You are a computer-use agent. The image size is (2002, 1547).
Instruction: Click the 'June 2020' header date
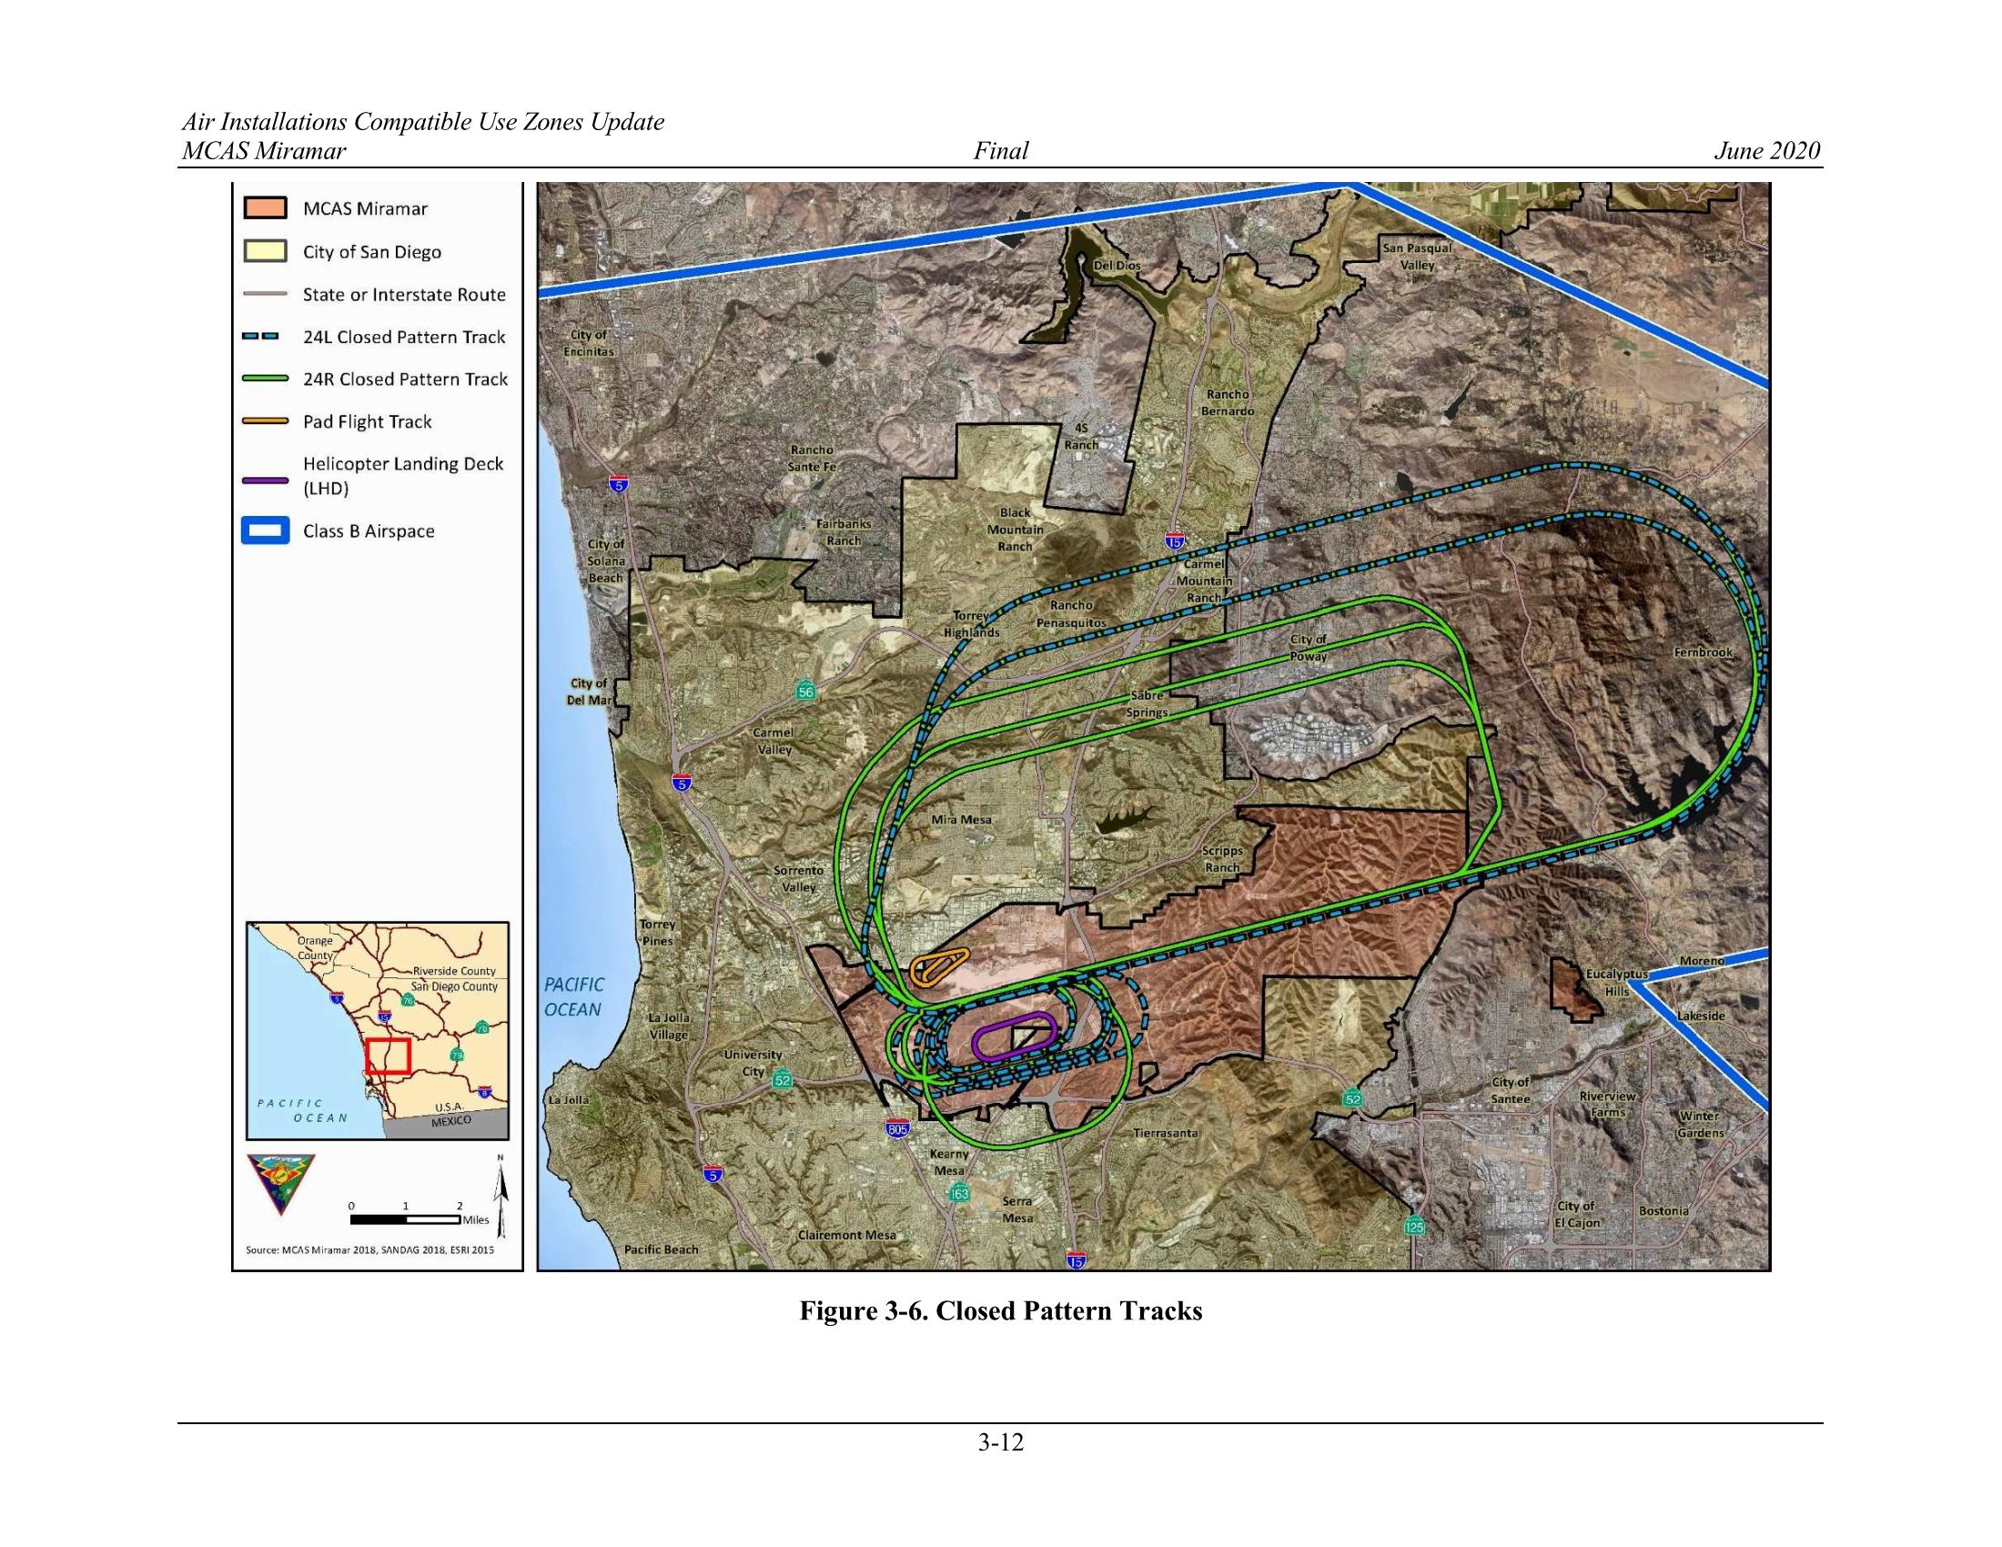(x=1767, y=151)
